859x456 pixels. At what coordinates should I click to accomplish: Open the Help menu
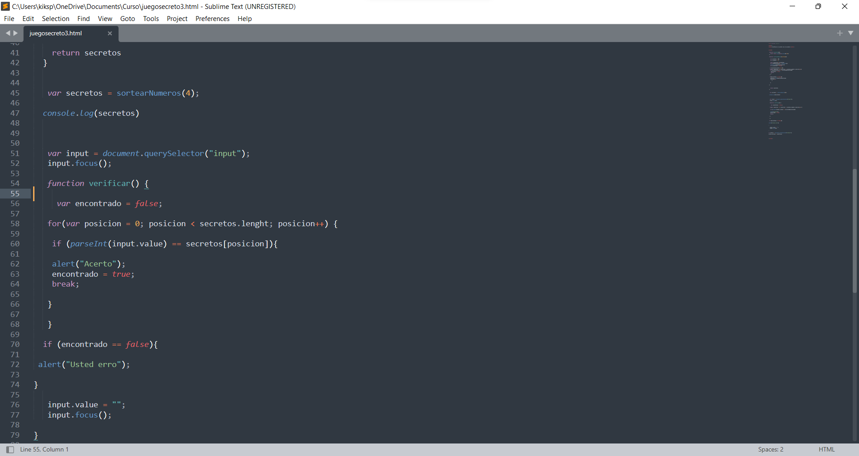tap(245, 19)
